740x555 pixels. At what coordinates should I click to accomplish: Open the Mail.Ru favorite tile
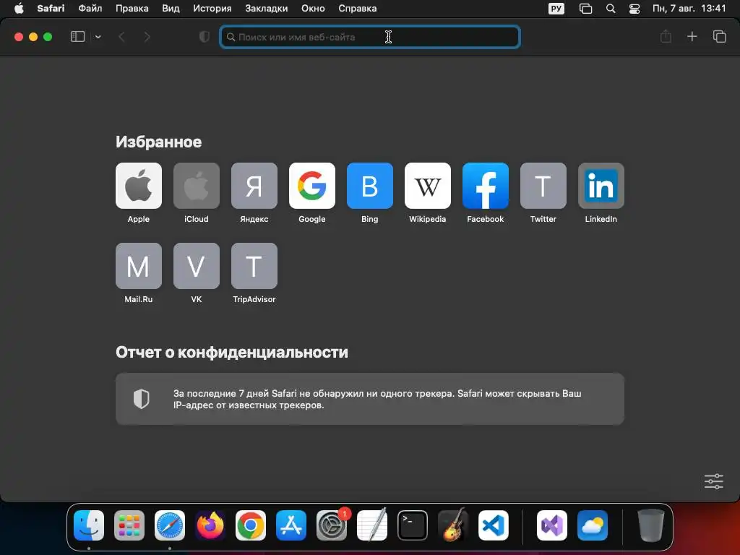138,266
